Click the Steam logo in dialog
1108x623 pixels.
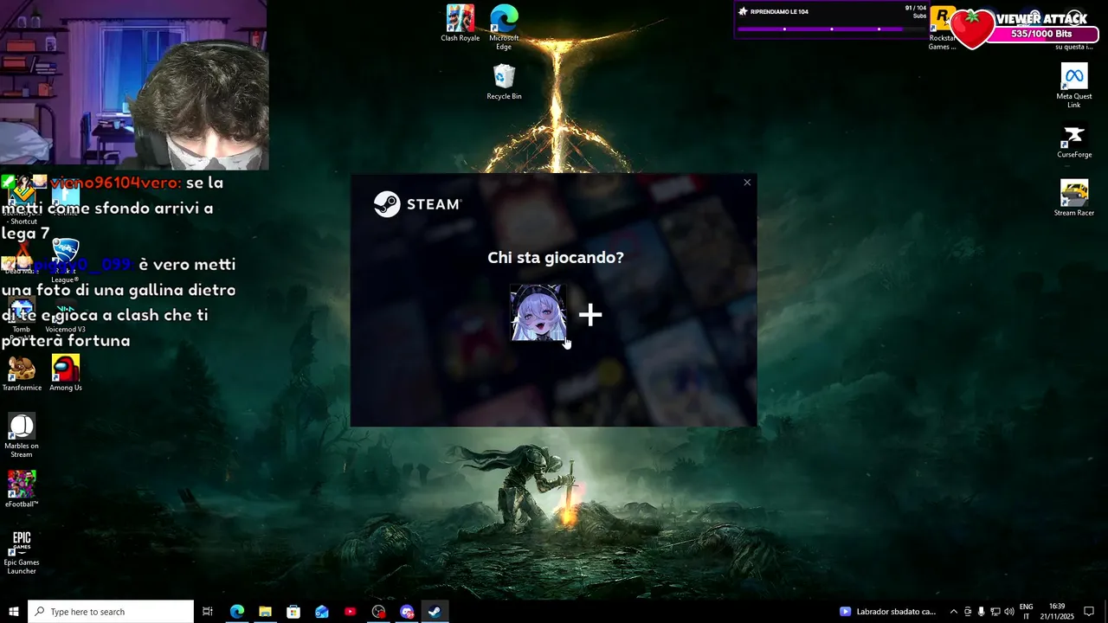pos(417,204)
